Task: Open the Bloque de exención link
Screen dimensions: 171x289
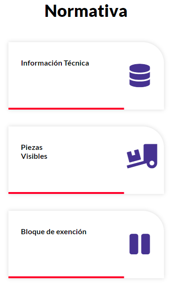Action: 53,232
